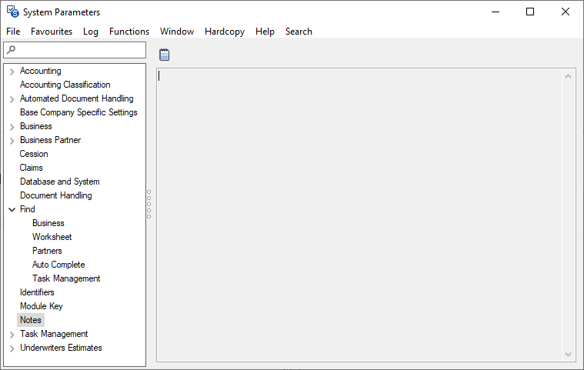Open the Hardcopy menu

[225, 32]
